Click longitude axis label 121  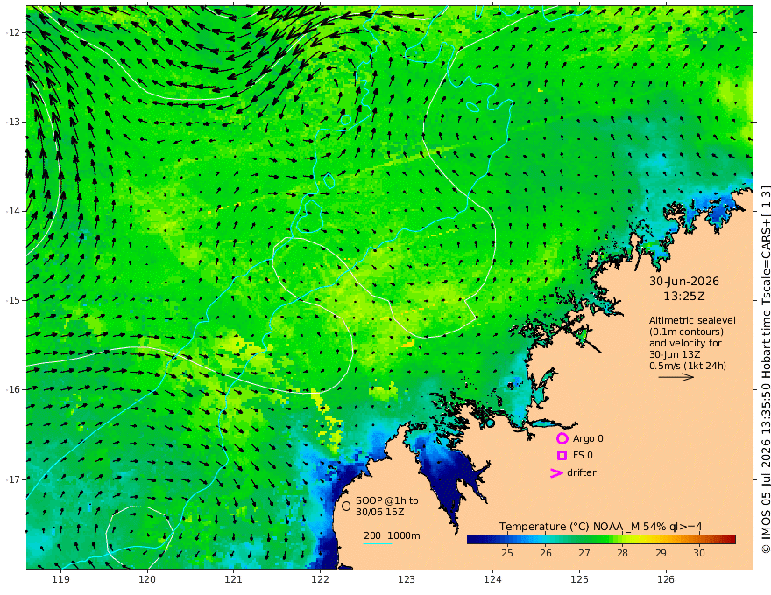tap(234, 579)
